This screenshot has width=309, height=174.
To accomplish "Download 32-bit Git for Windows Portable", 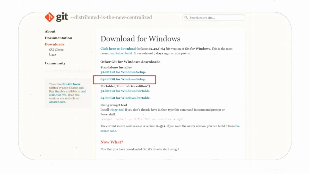I will tap(125, 91).
